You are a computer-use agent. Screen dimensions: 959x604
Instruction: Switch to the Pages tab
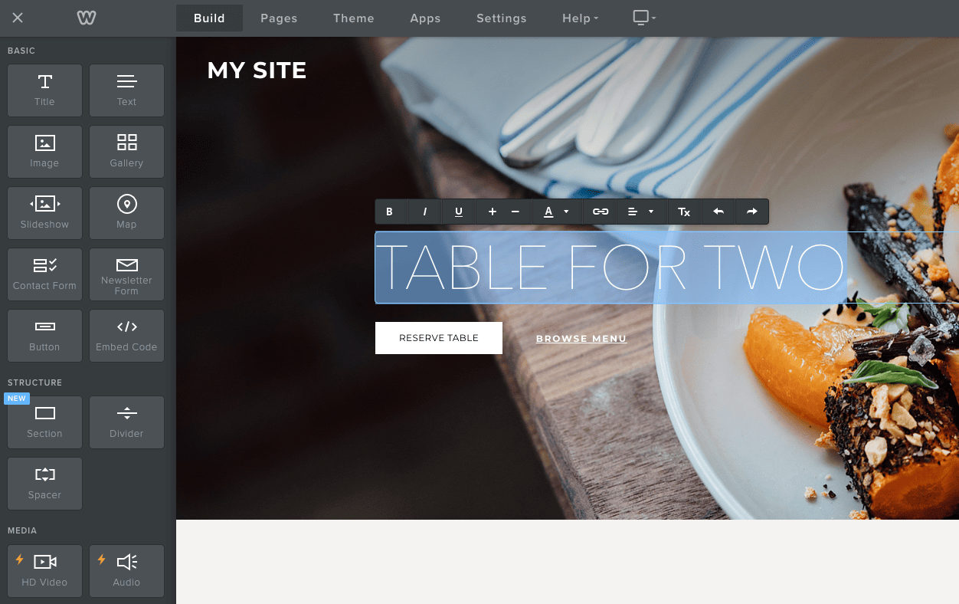pyautogui.click(x=279, y=18)
